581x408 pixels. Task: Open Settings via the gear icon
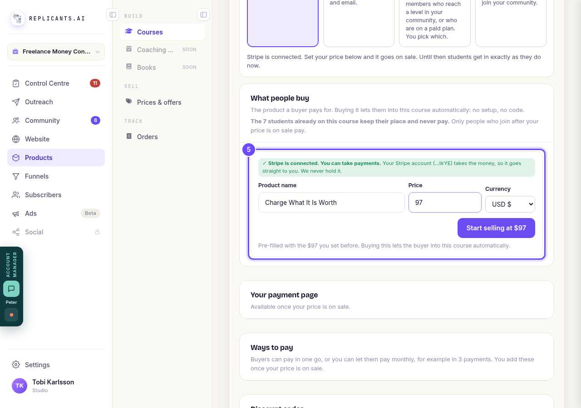tap(16, 365)
